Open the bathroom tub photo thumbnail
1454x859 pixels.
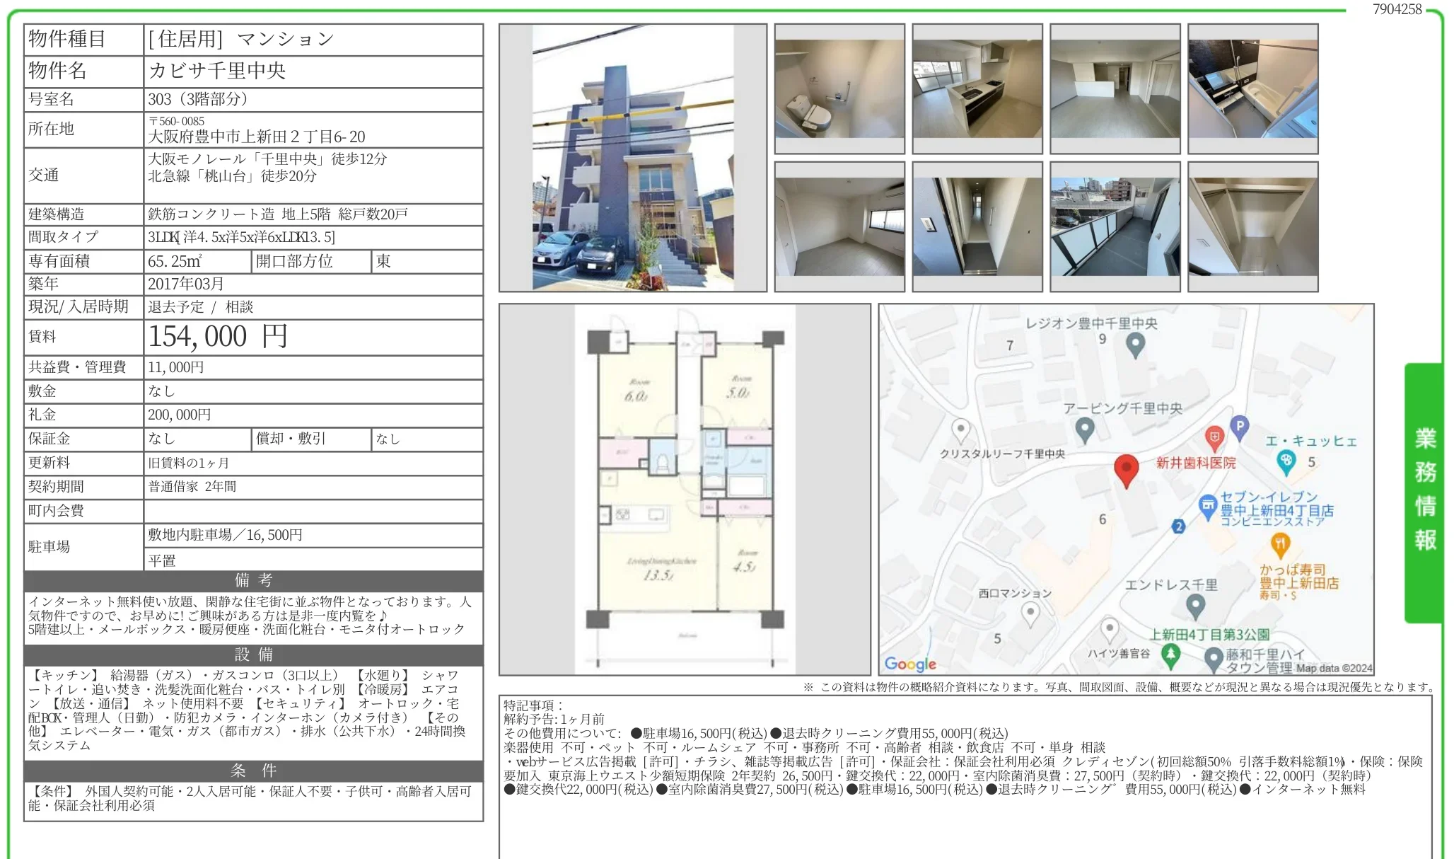pos(1252,88)
